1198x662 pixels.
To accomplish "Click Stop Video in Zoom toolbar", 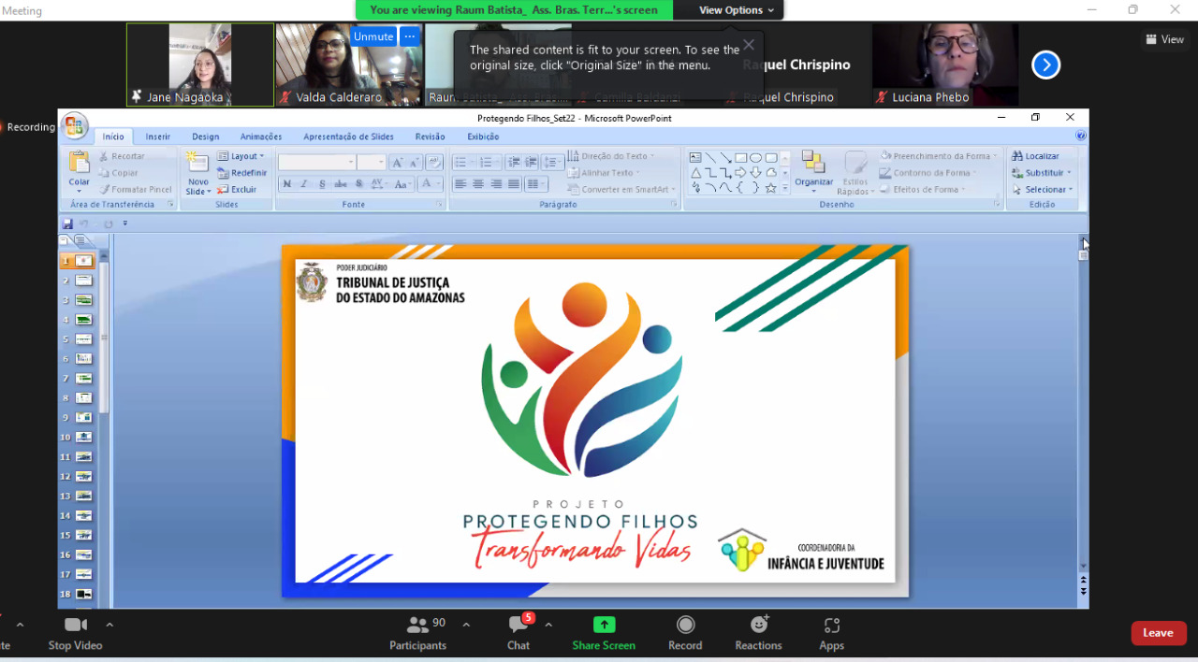I will pos(76,633).
